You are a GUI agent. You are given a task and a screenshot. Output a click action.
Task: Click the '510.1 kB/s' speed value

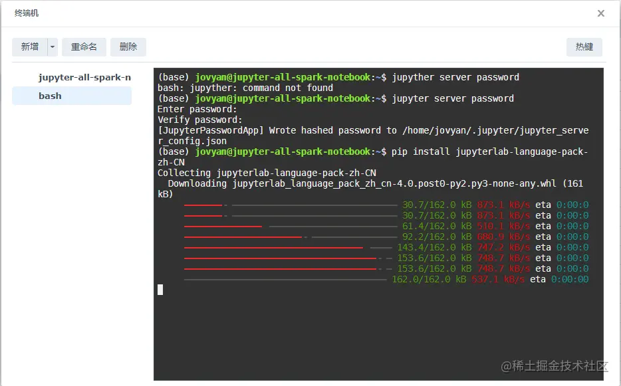[503, 227]
